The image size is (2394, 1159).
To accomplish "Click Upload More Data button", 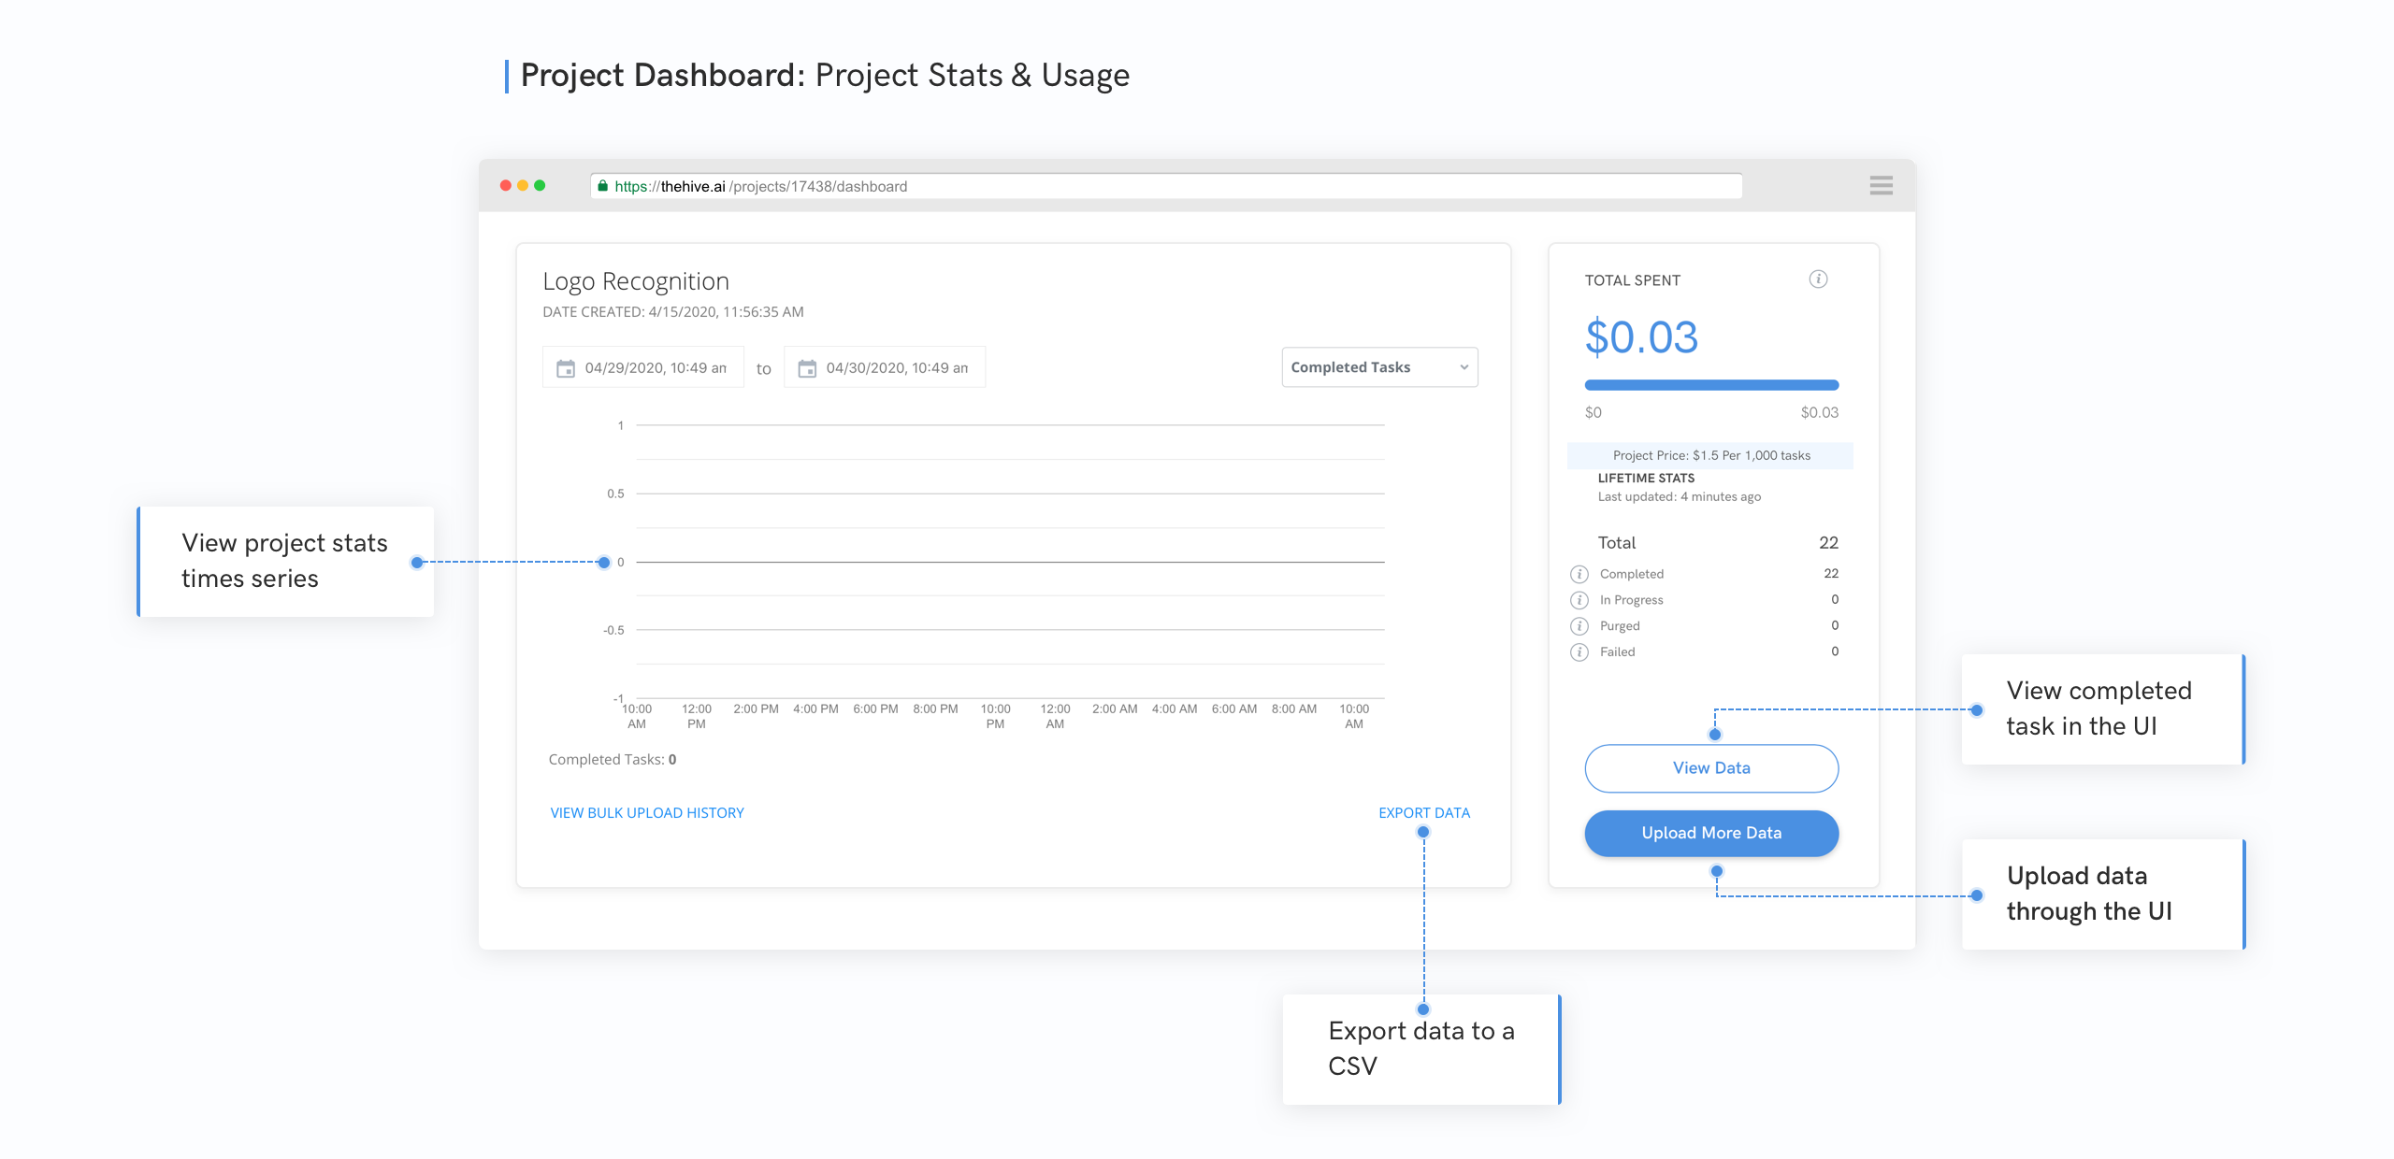I will pos(1711,833).
